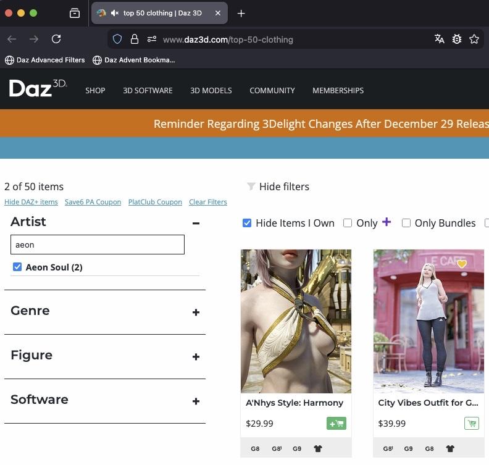Open the tab overview icon in title bar
The height and width of the screenshot is (465, 489).
tap(75, 13)
